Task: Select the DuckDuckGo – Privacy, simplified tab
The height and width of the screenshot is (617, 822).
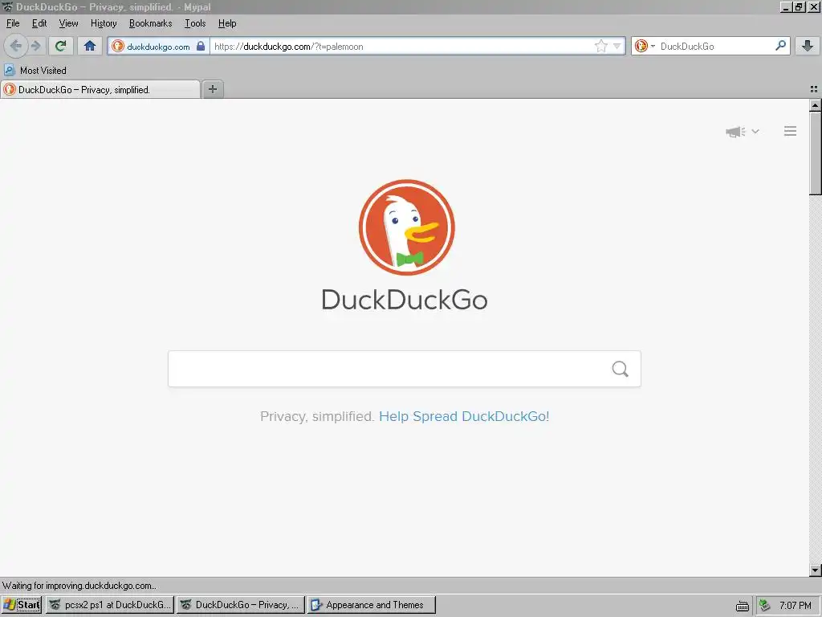Action: tap(100, 90)
